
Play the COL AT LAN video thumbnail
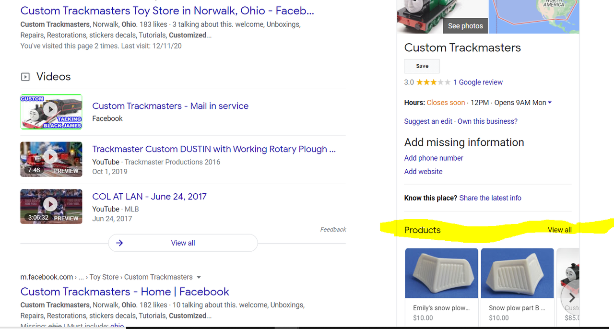click(51, 207)
